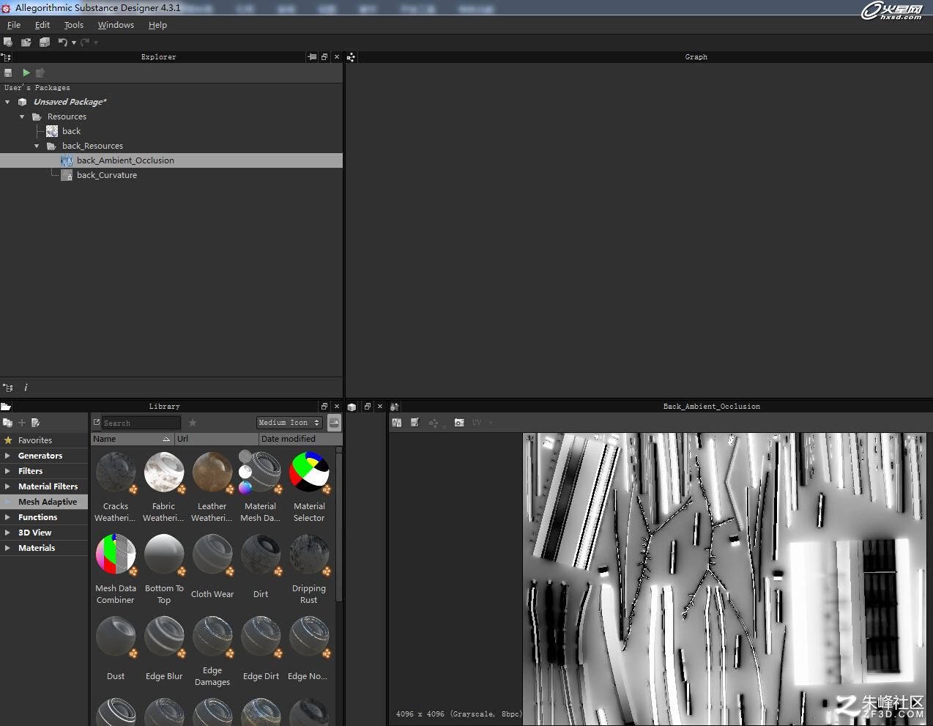Click the Library panel folder icon

click(6, 406)
